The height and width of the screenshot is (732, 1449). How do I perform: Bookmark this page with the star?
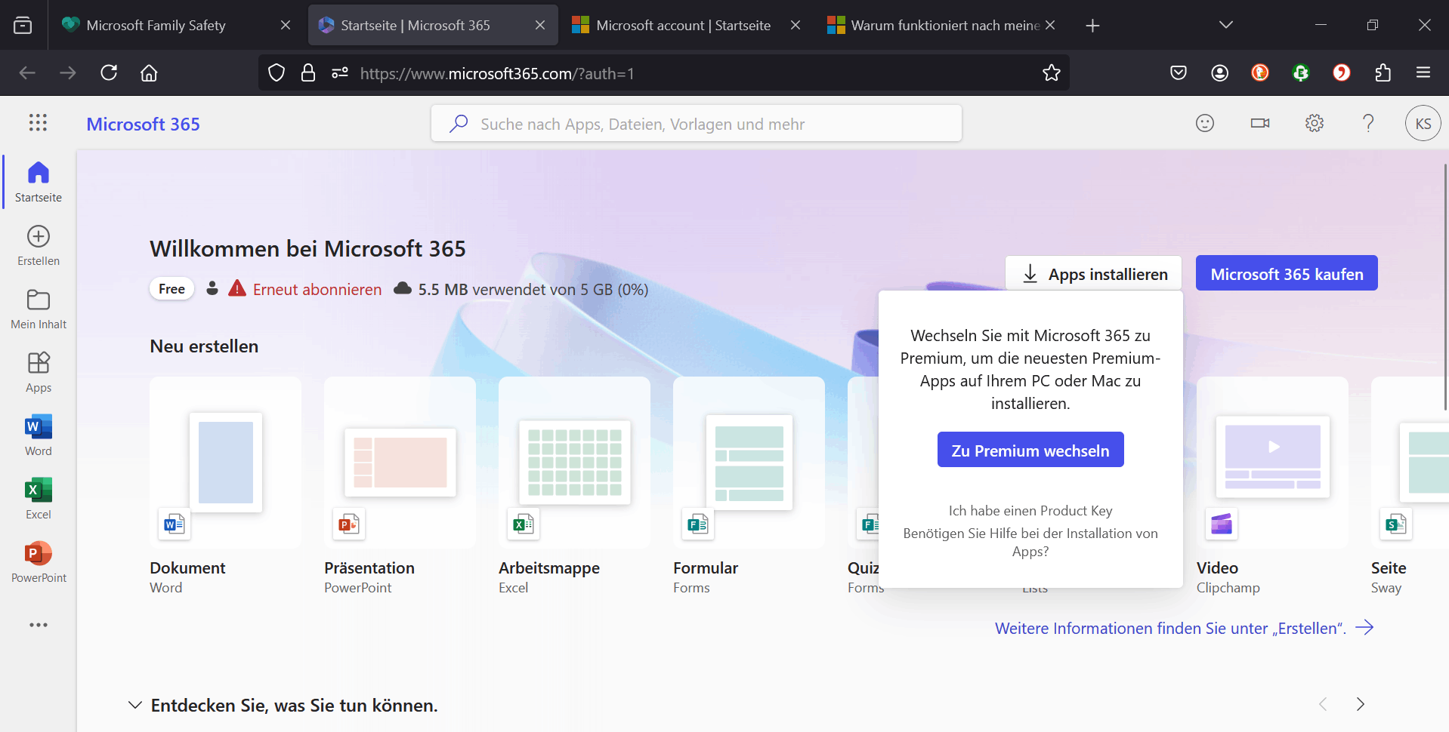pyautogui.click(x=1052, y=72)
